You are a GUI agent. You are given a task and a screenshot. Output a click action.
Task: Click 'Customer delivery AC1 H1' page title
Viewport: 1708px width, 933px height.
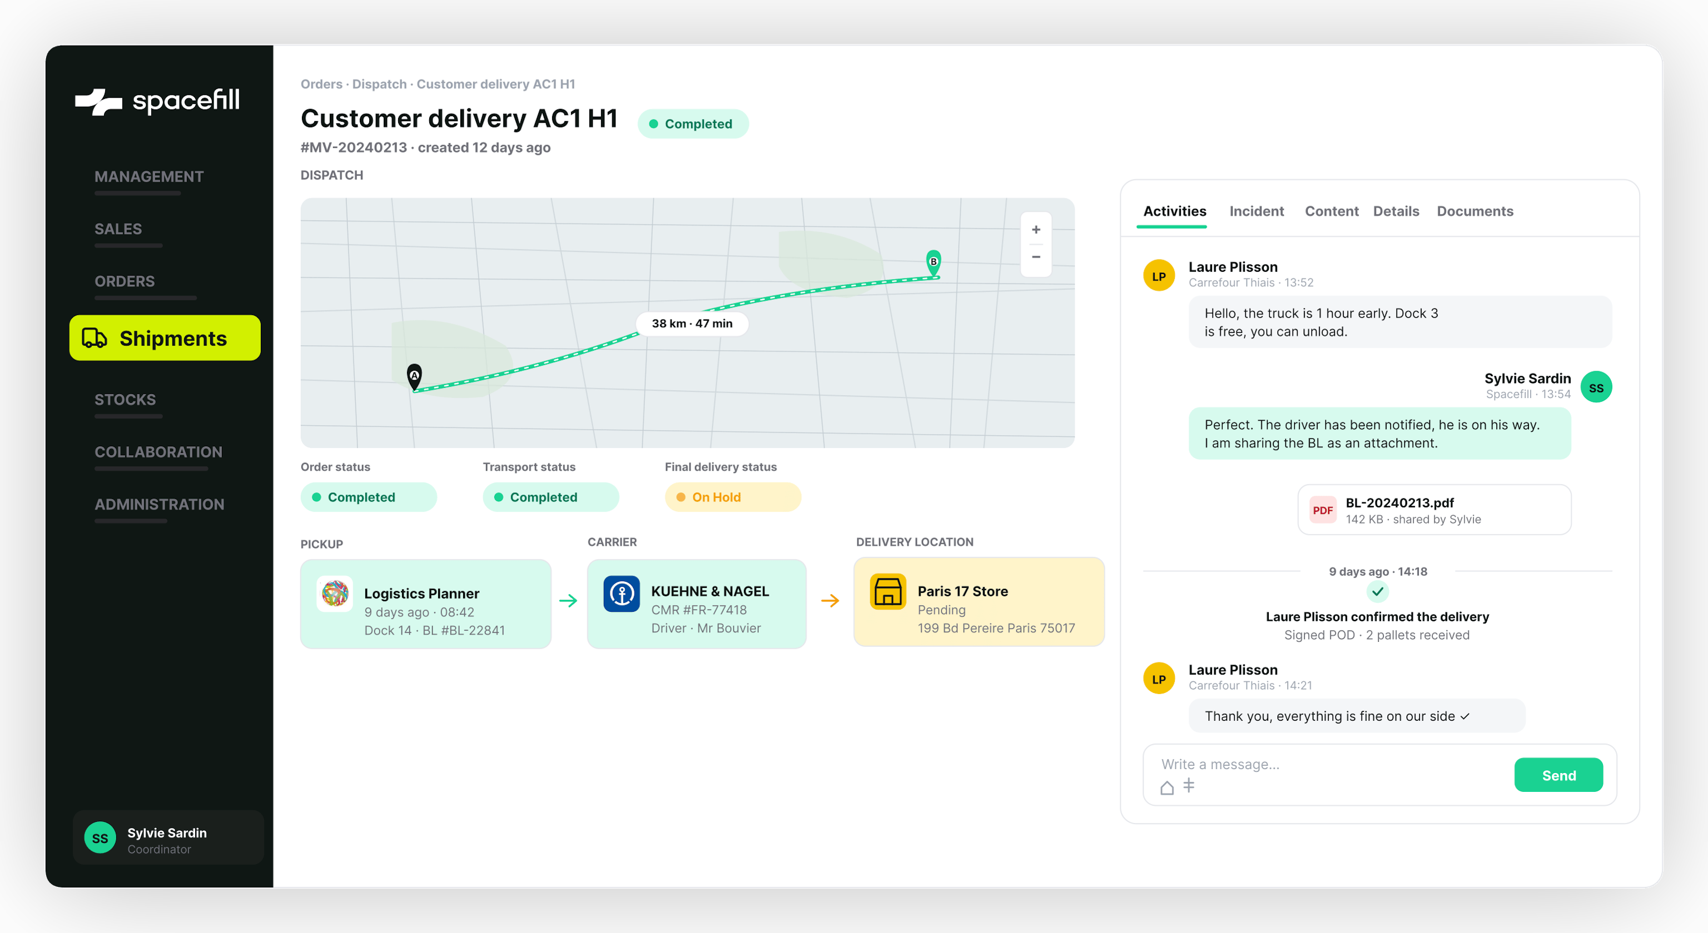click(459, 118)
